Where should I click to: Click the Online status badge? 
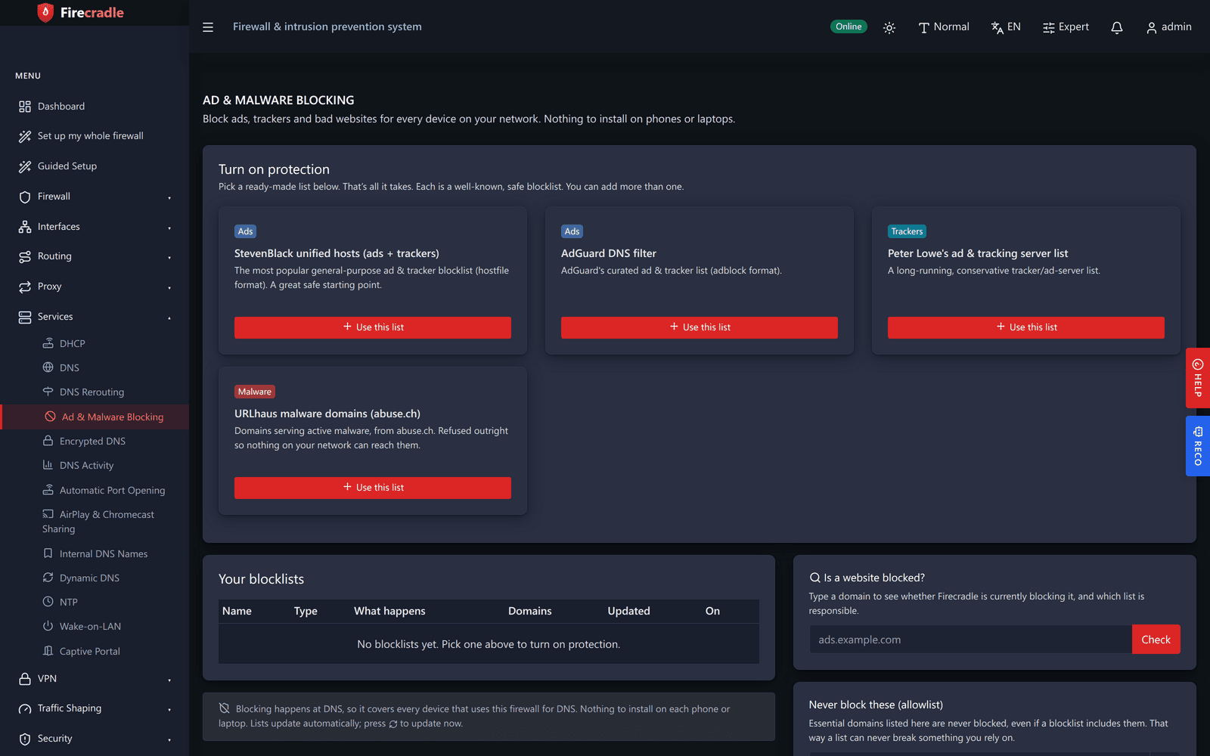849,26
